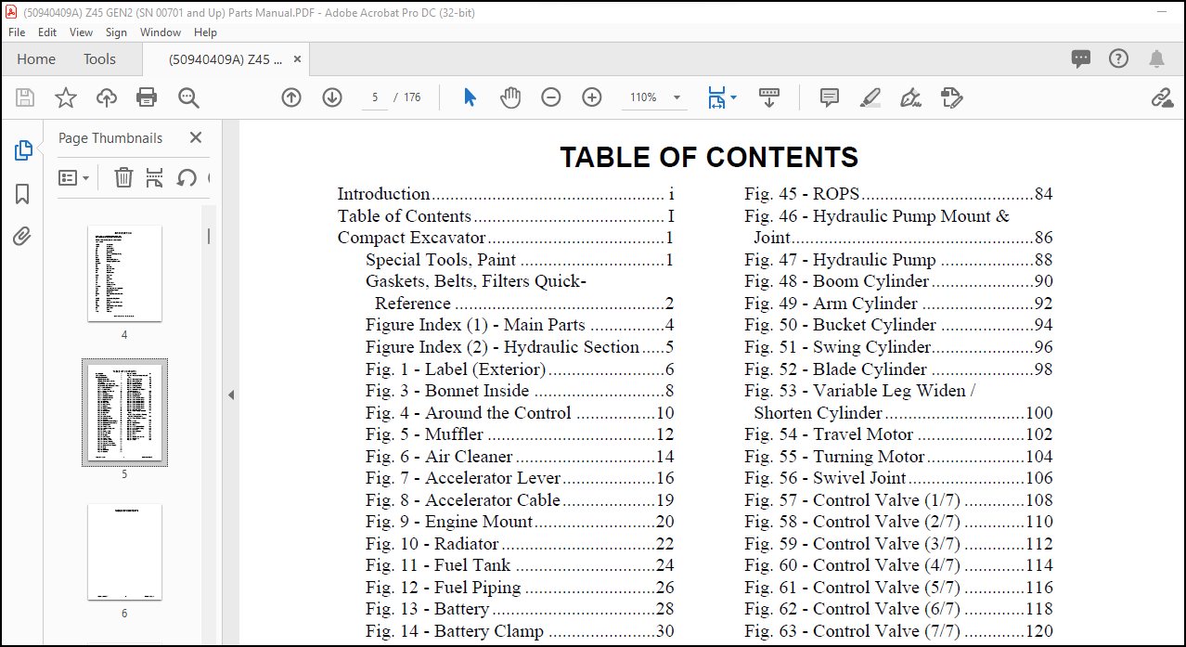Click the insert page break icon in thumbnails

155,177
